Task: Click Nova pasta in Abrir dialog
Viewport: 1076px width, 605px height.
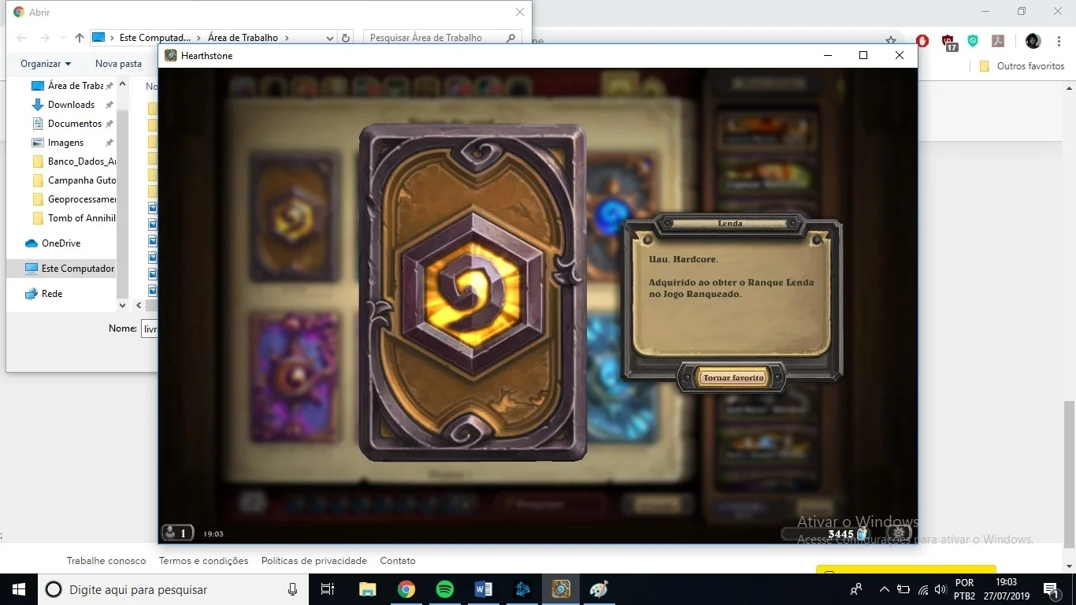Action: (x=118, y=64)
